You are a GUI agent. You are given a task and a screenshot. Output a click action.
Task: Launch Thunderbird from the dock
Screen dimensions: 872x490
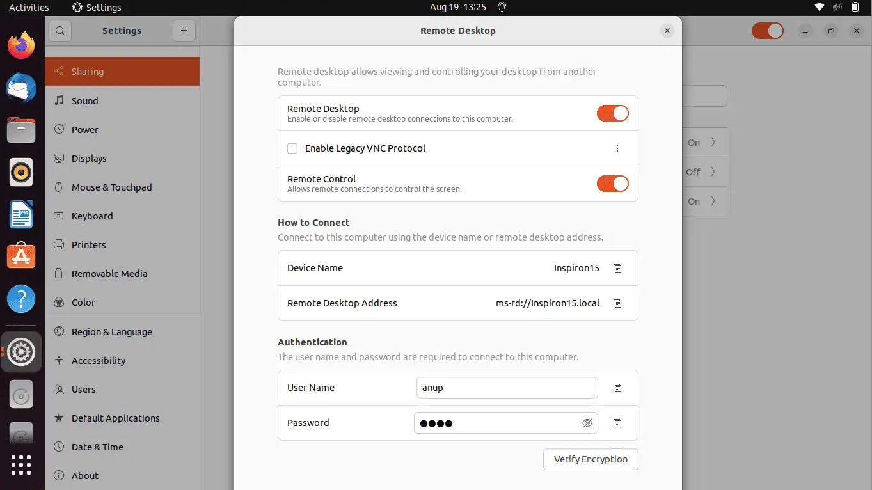pyautogui.click(x=21, y=88)
